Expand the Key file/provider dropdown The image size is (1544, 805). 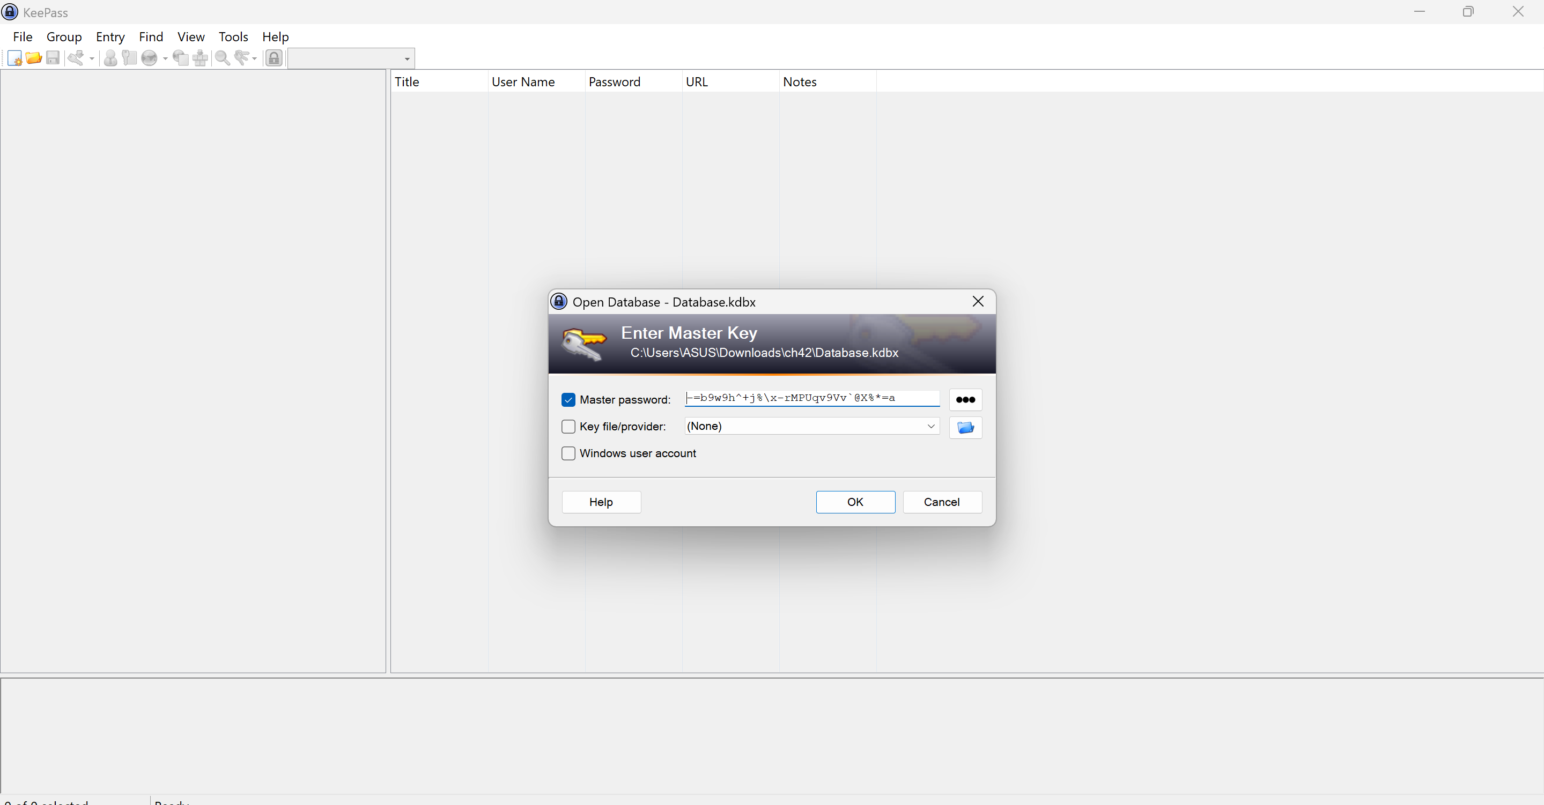coord(931,427)
